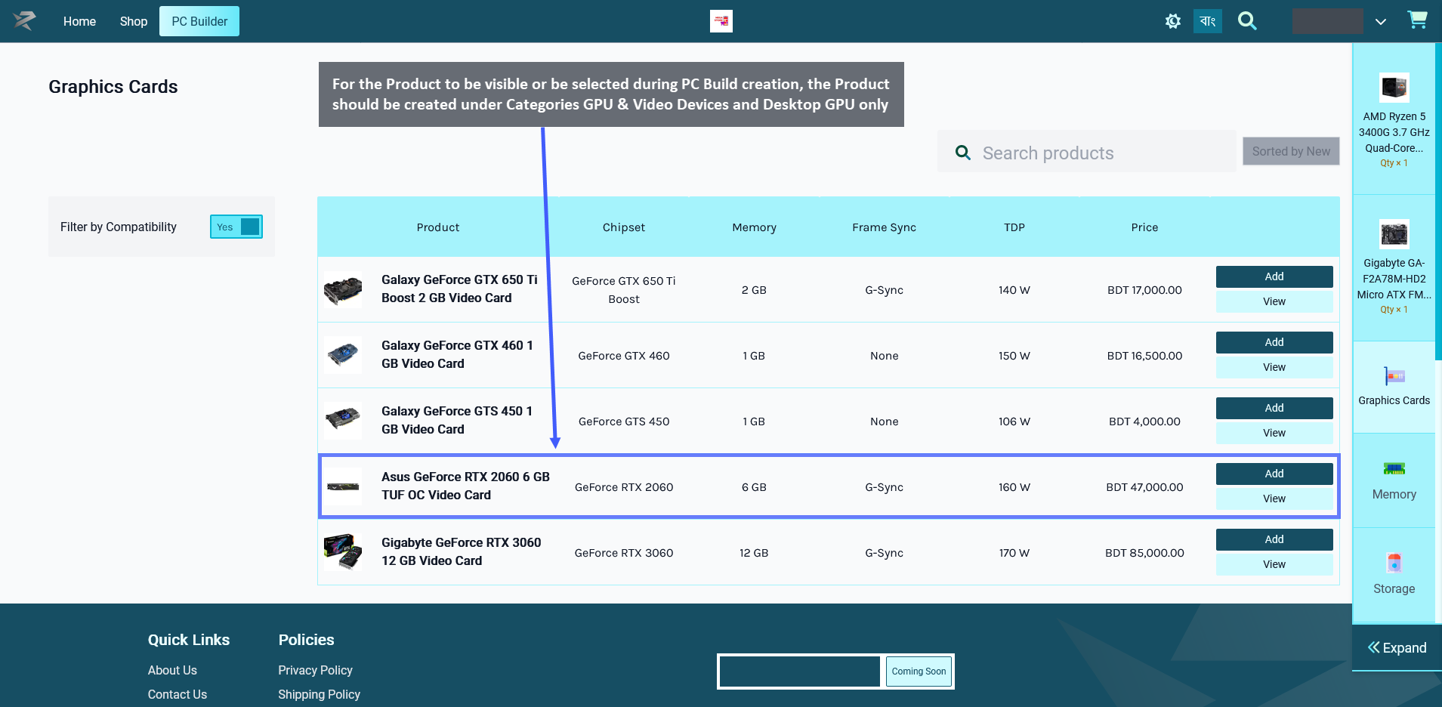Go to the Home menu item
1442x707 pixels.
pyautogui.click(x=79, y=21)
